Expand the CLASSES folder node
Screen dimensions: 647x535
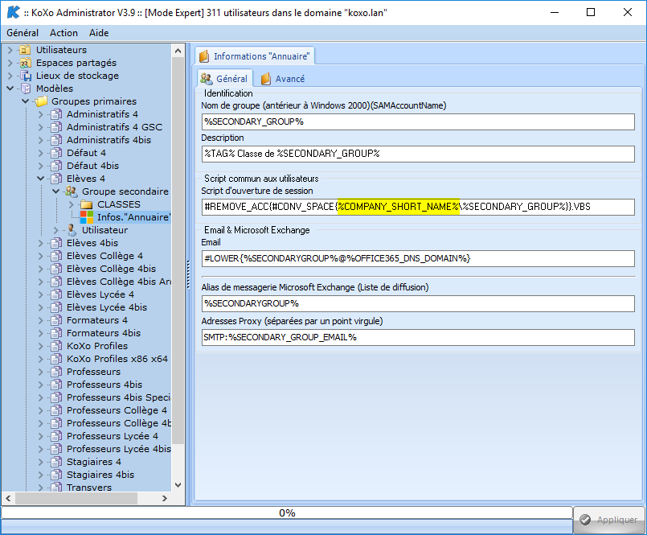[72, 204]
